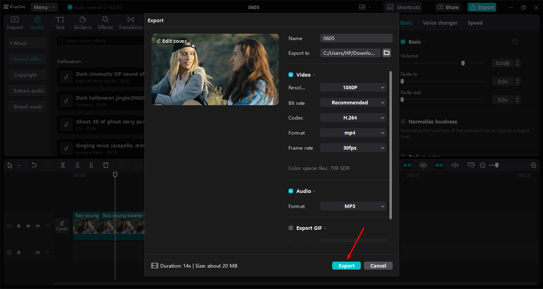Click the music note icon of Ghost, SE

click(66, 125)
